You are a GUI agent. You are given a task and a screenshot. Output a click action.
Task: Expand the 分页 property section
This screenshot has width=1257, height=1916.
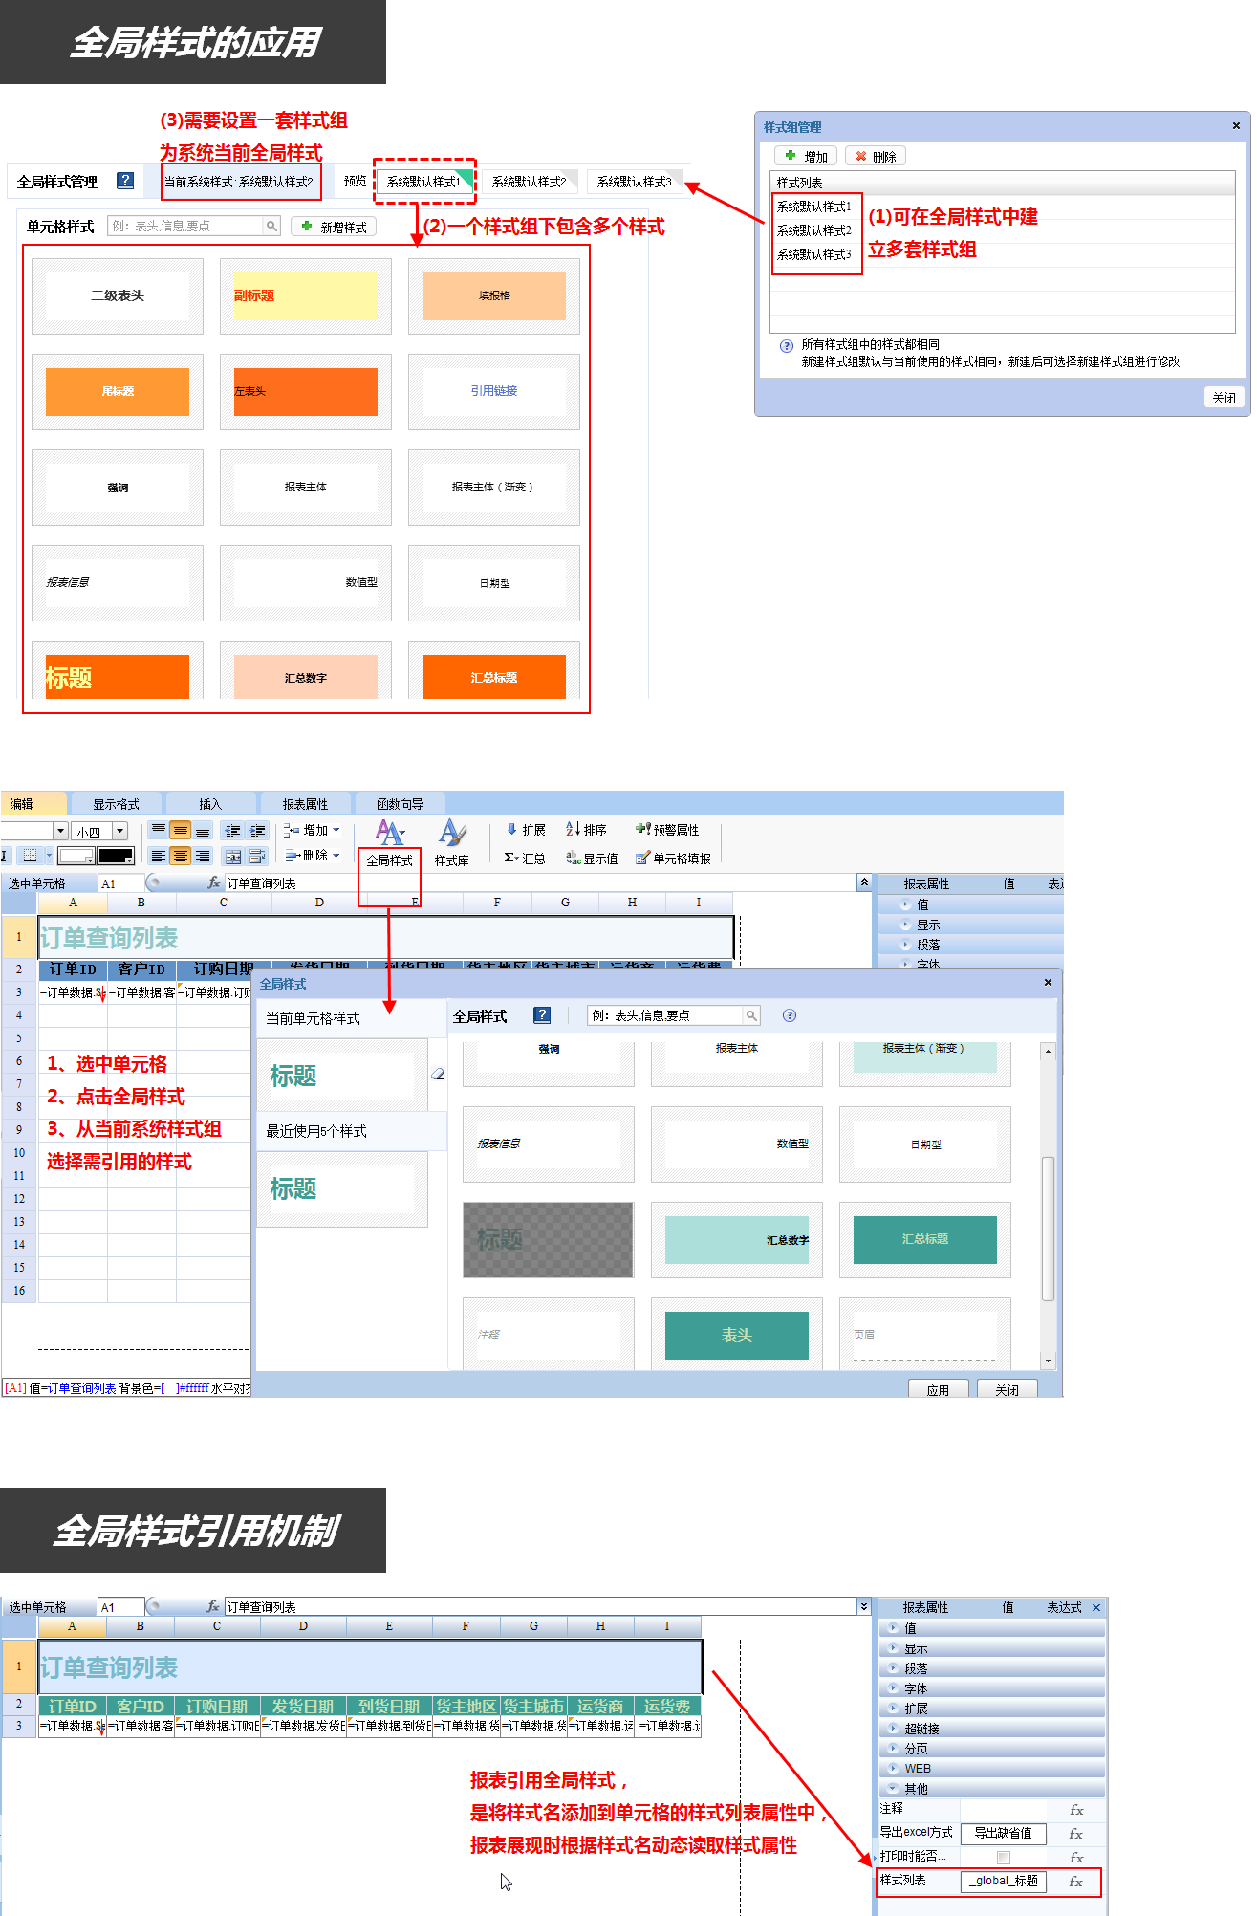[x=990, y=1749]
